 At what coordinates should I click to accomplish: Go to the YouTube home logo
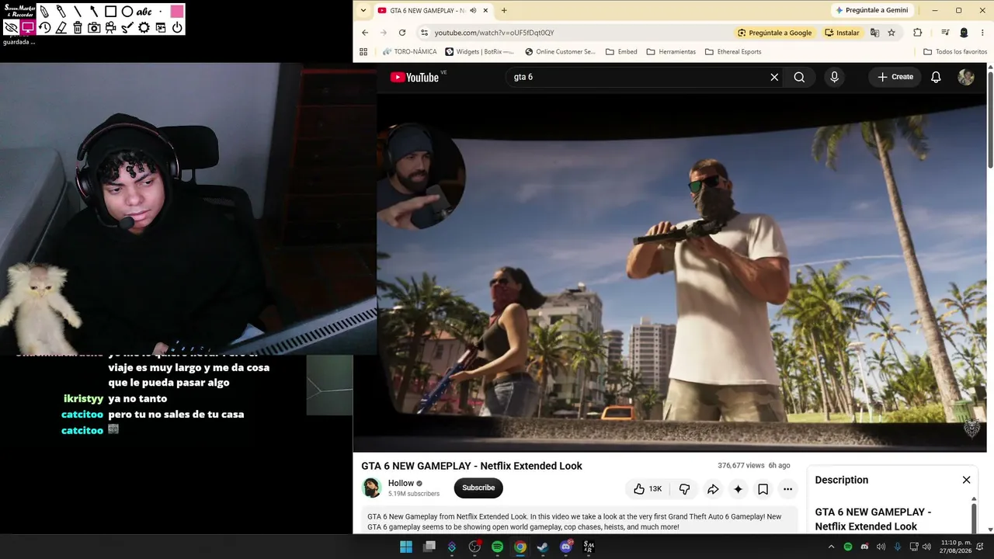point(415,77)
